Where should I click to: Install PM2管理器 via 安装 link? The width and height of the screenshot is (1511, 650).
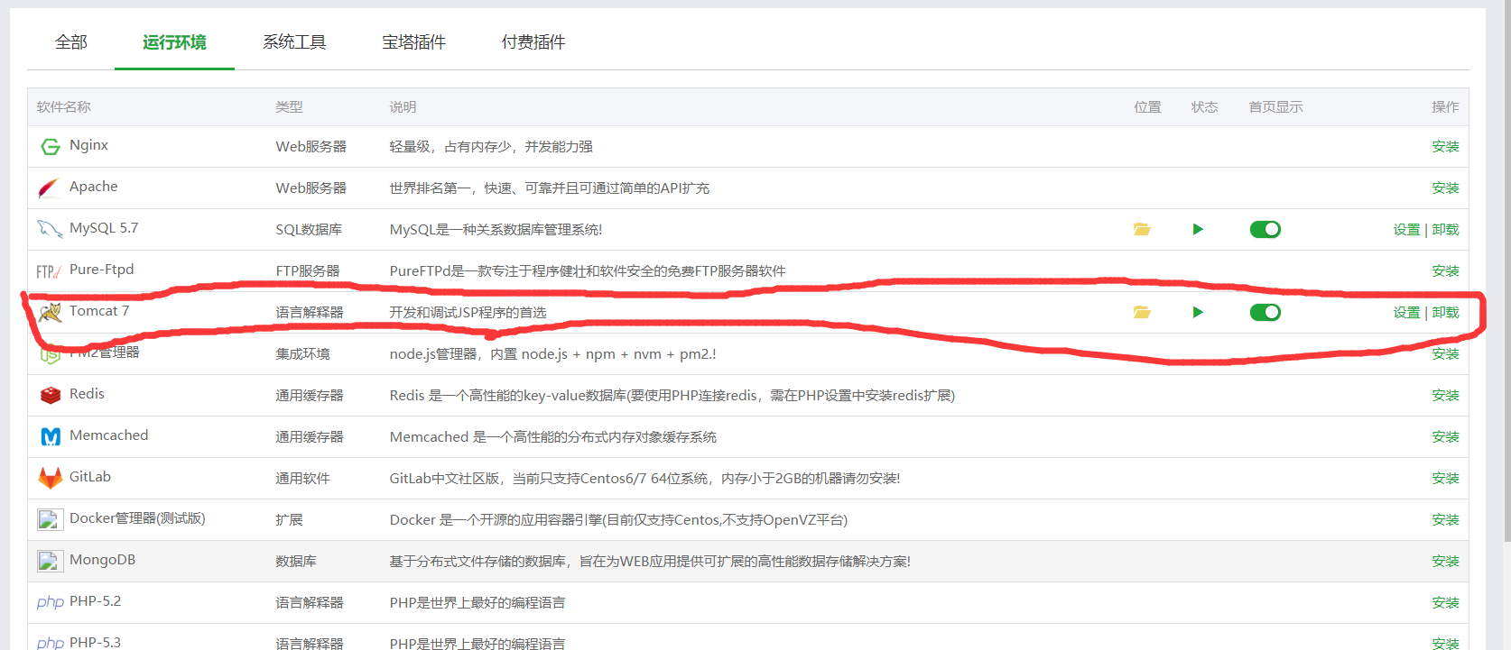[1445, 354]
